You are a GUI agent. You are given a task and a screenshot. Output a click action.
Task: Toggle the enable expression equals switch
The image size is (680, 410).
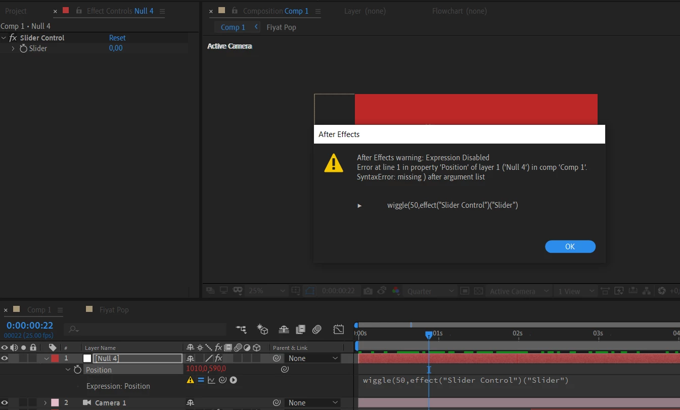[201, 380]
